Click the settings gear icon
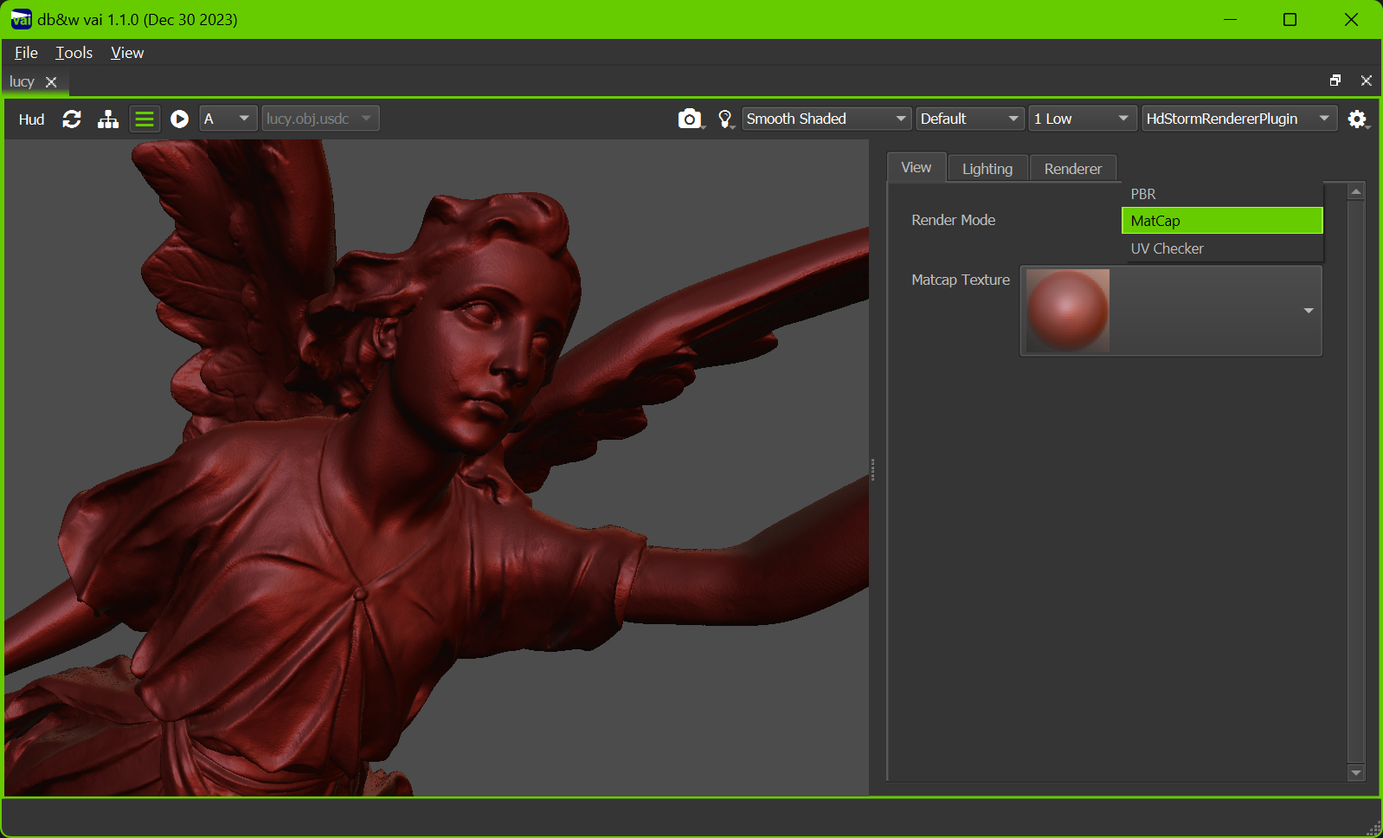 (x=1357, y=119)
